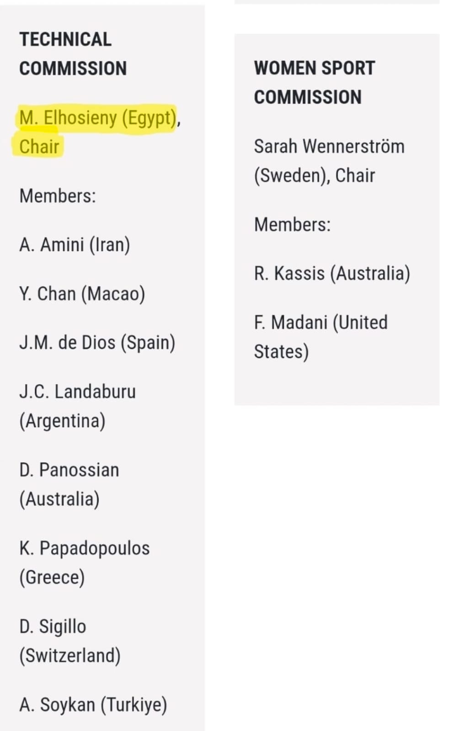
Task: Select A. Soykan (Turkiye) entry
Action: pyautogui.click(x=93, y=705)
